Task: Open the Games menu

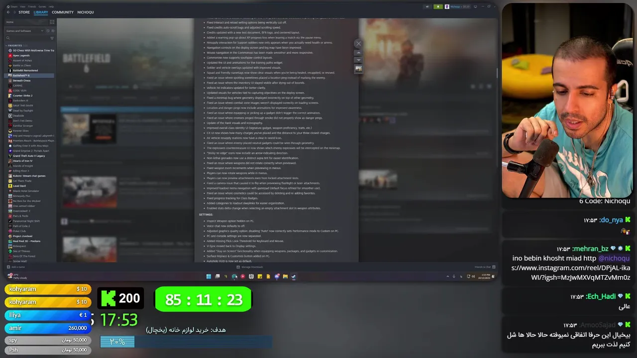Action: [42, 6]
